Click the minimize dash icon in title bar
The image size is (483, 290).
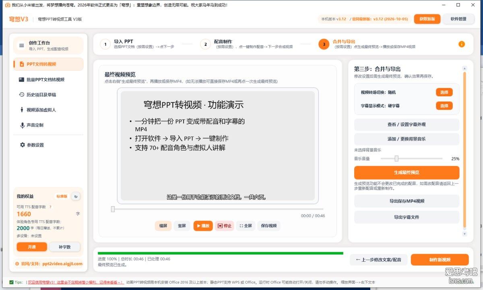pos(444,5)
